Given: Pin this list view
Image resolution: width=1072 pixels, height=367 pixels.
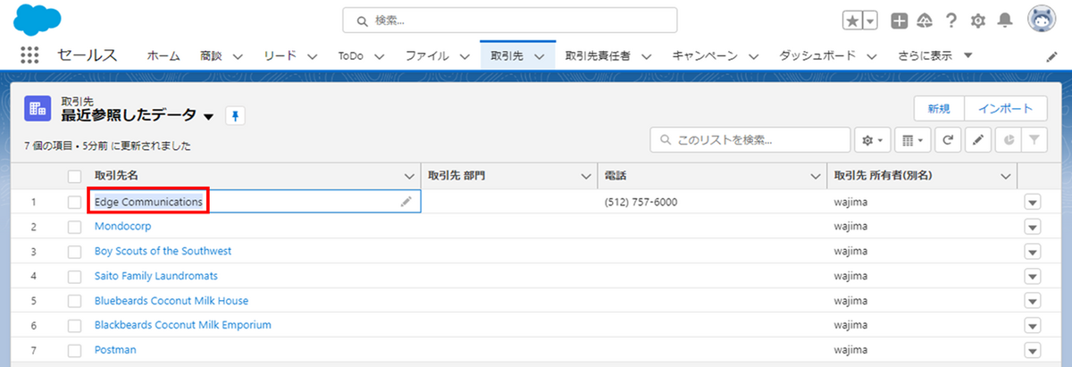Looking at the screenshot, I should [x=235, y=116].
